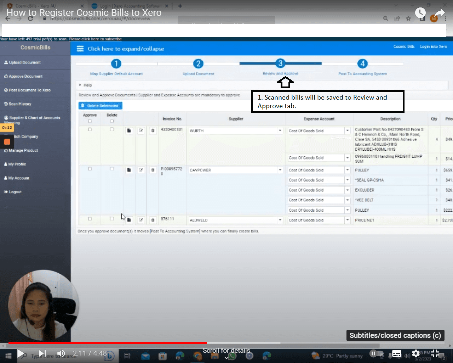This screenshot has width=453, height=363.
Task: Click the Share arrow icon on the video
Action: click(440, 13)
